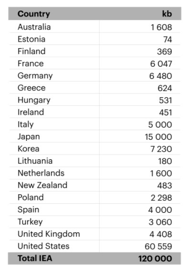Click Greece's value 624

click(165, 88)
